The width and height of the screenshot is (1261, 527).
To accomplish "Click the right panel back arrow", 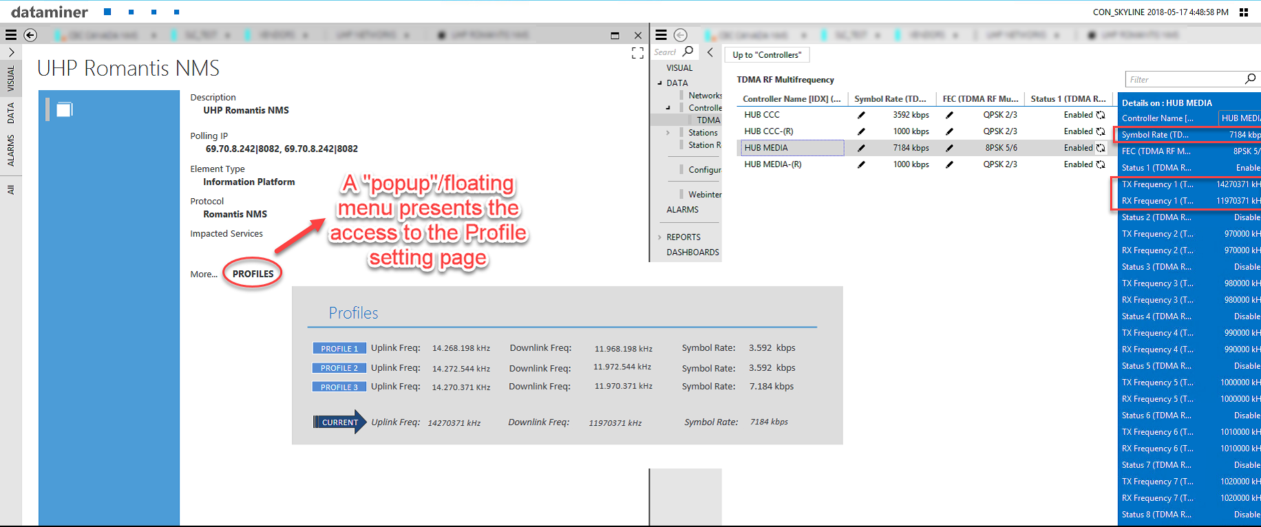I will point(681,35).
